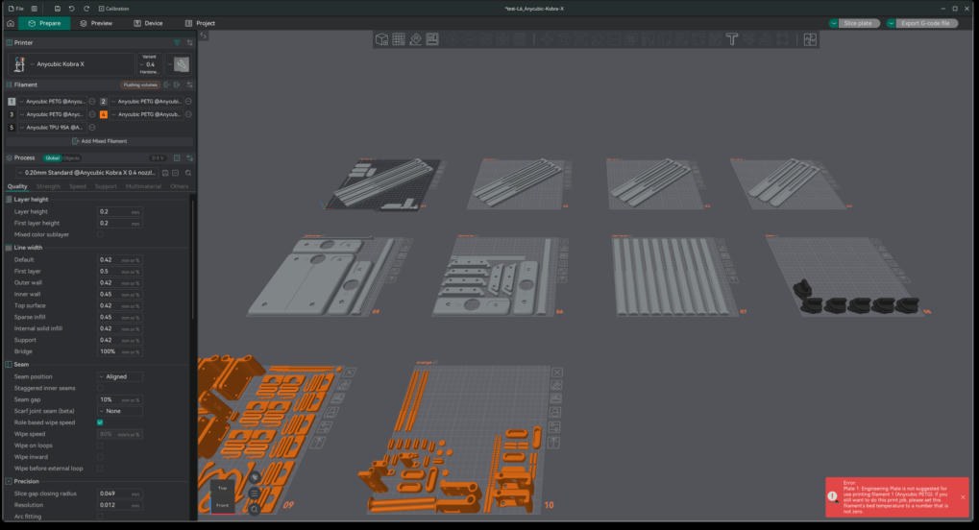Uncheck Role based wipe speed
Viewport: 979px width, 530px height.
pyautogui.click(x=100, y=422)
